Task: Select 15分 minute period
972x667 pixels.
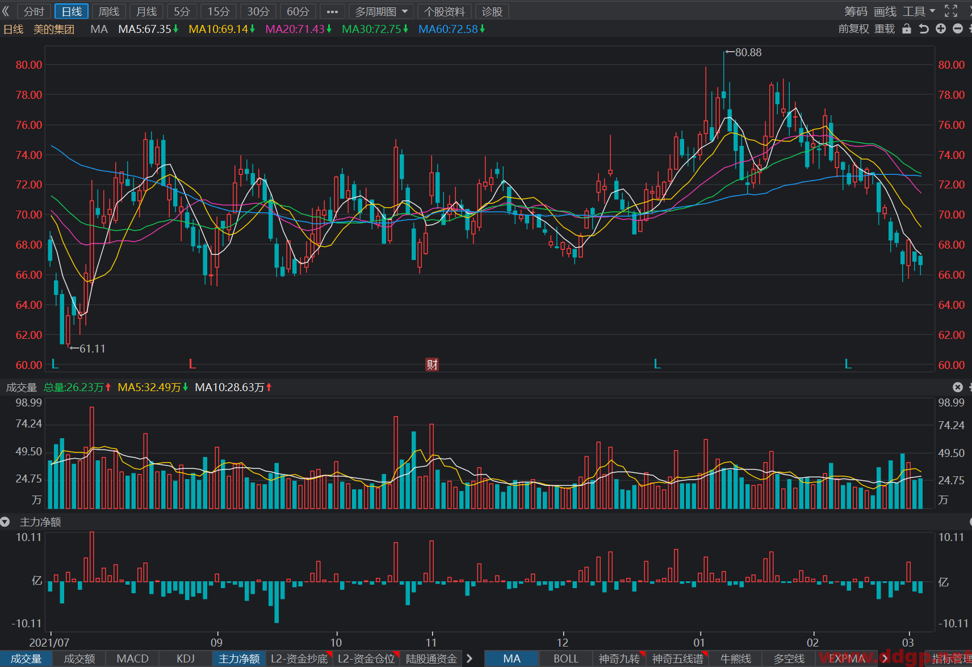Action: (x=219, y=11)
